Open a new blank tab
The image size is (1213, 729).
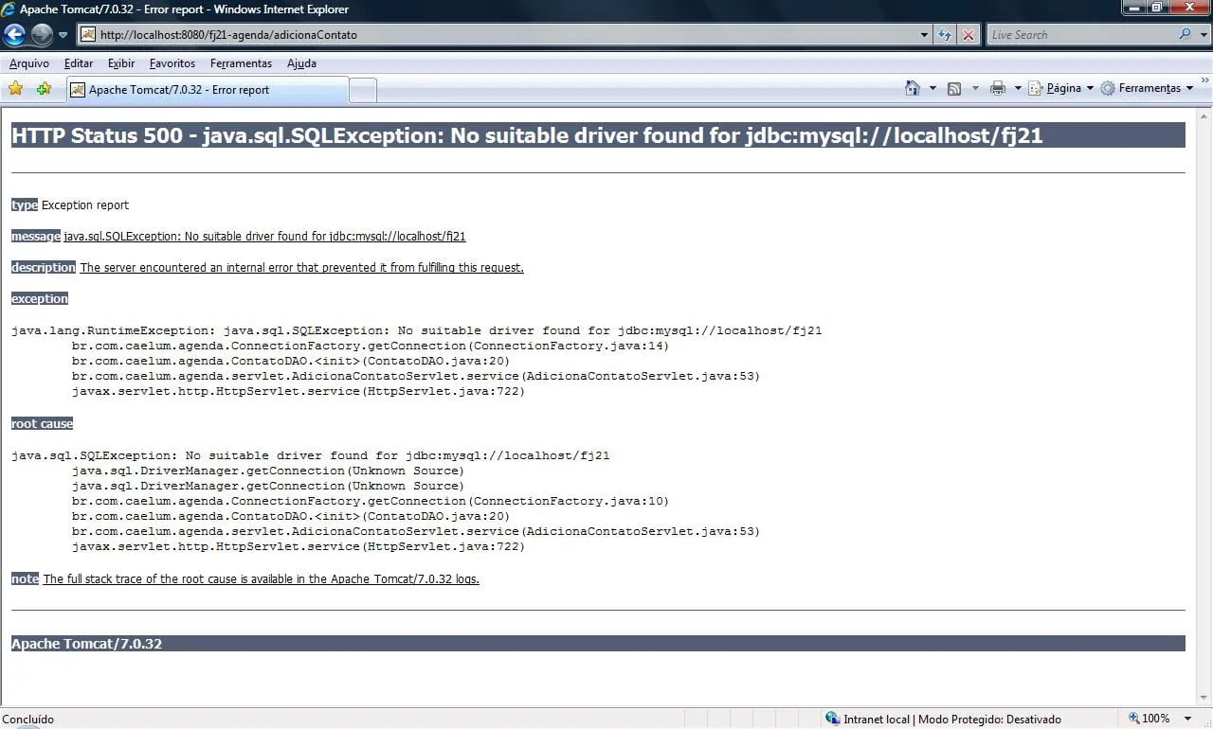tap(363, 90)
